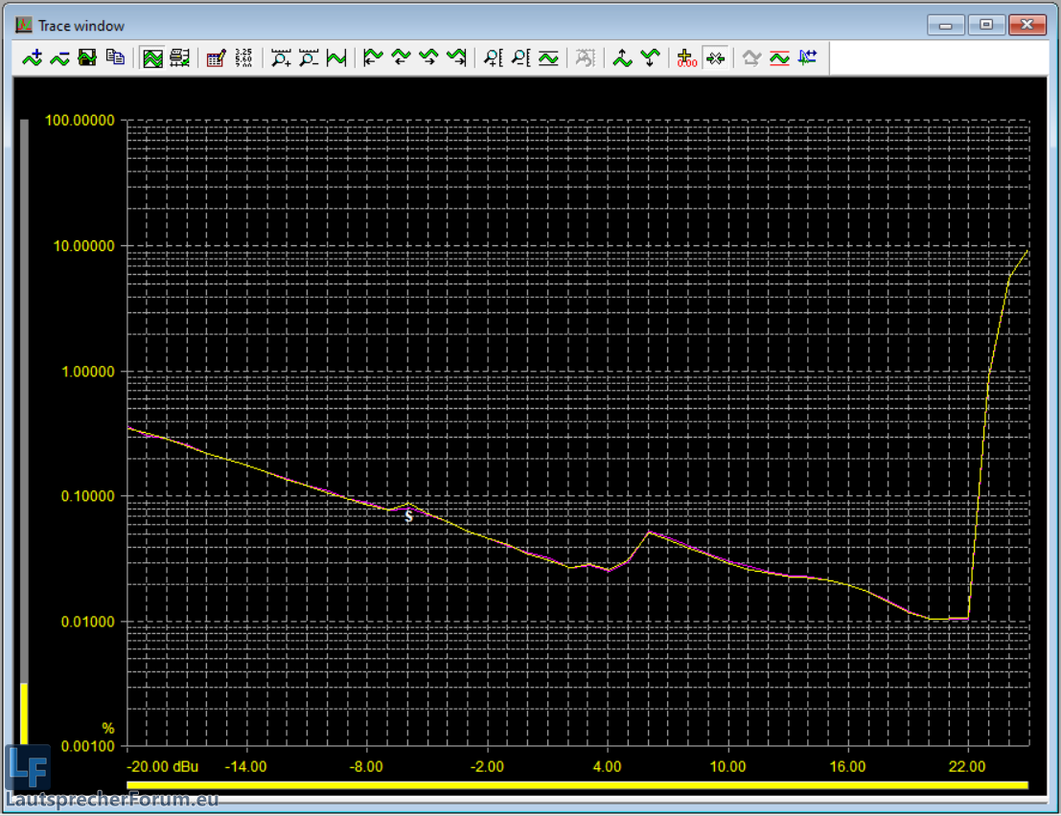Click the save trace floppy disk icon

87,58
